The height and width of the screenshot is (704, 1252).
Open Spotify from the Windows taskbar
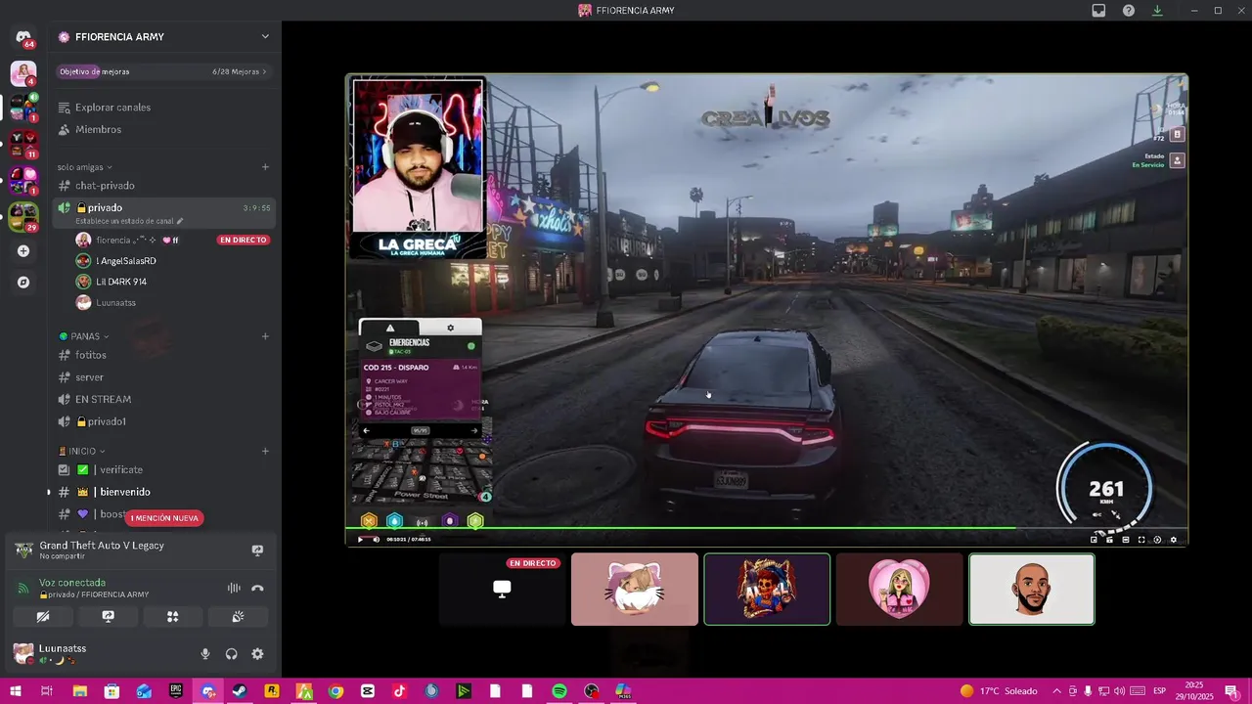(559, 691)
